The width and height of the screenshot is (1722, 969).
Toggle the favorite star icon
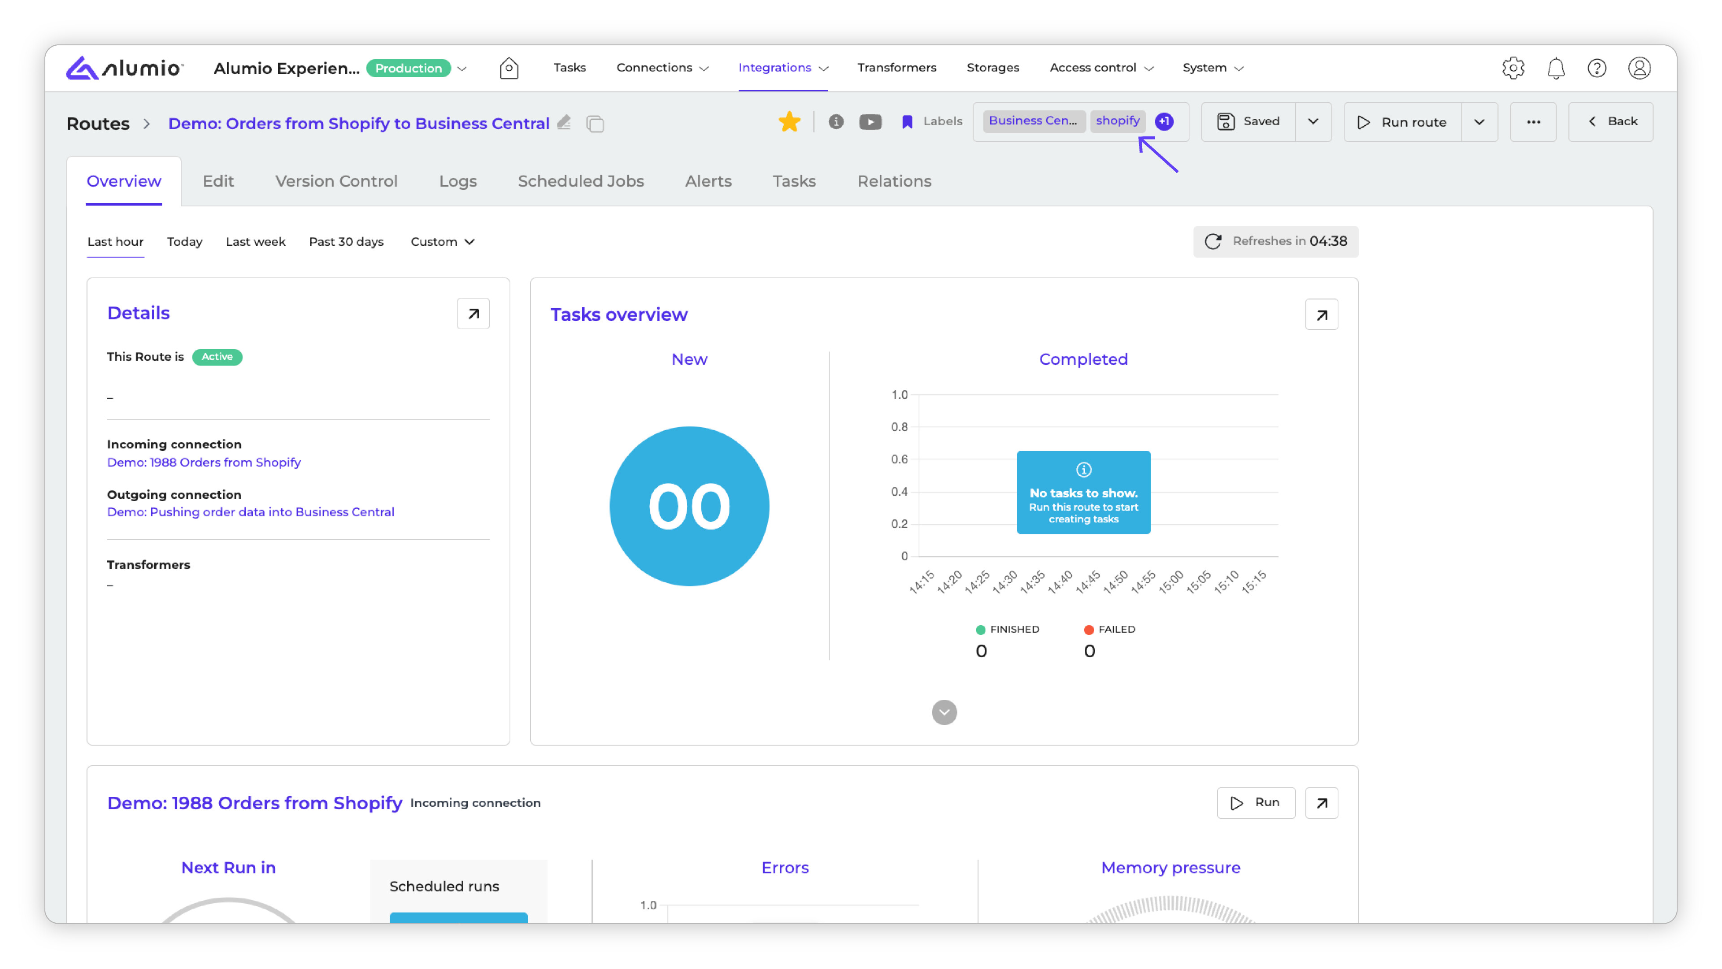click(789, 122)
